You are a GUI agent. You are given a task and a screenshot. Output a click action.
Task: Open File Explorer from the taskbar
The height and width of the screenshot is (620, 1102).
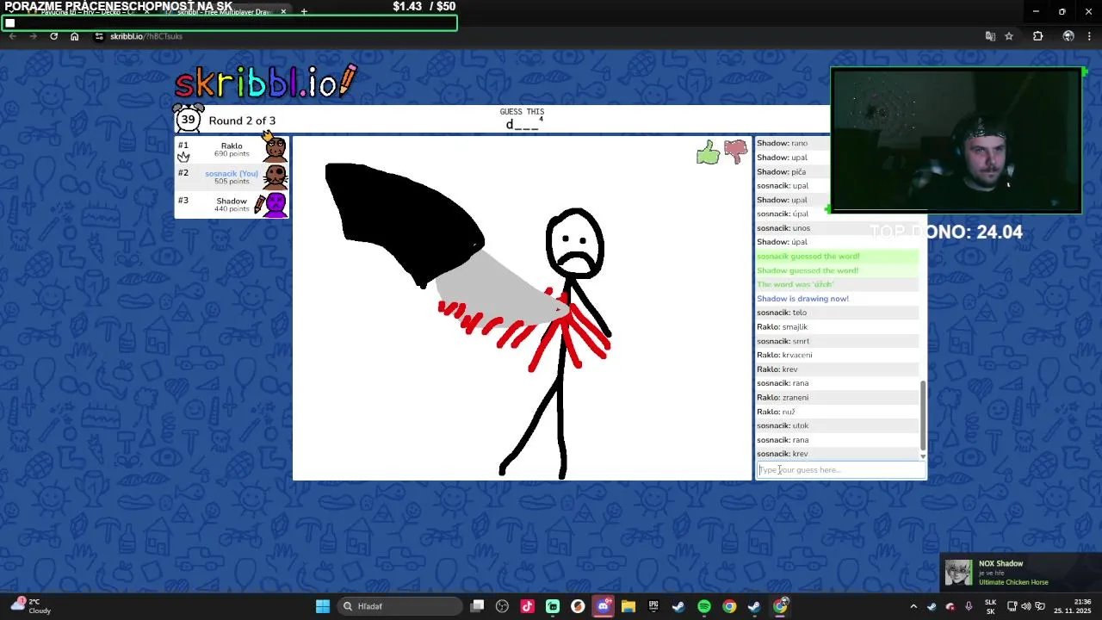628,606
